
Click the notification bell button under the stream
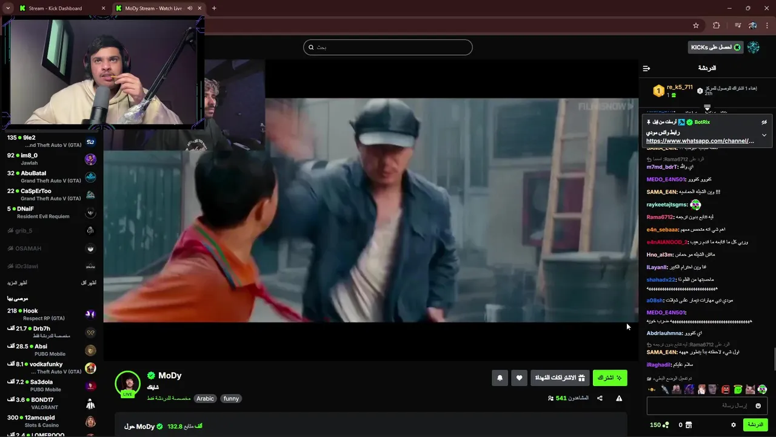pyautogui.click(x=500, y=378)
